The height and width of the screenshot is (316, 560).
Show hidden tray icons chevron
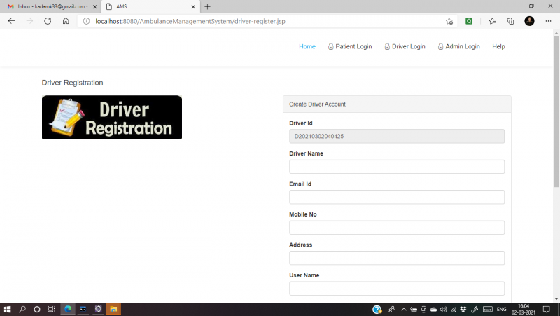click(x=404, y=309)
